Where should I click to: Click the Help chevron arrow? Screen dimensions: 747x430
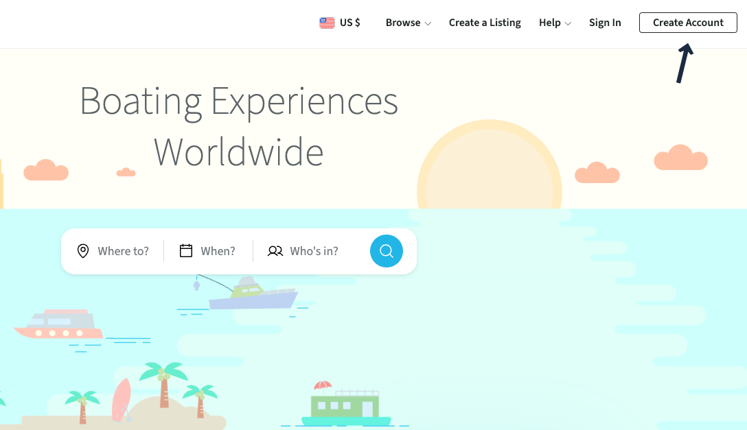[x=568, y=23]
